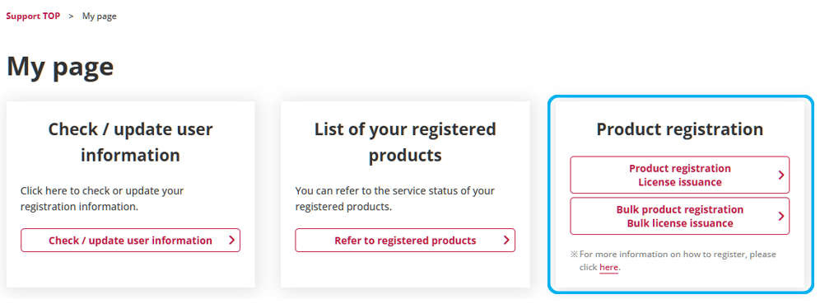Click chevron on Bulk product registration button

point(780,216)
